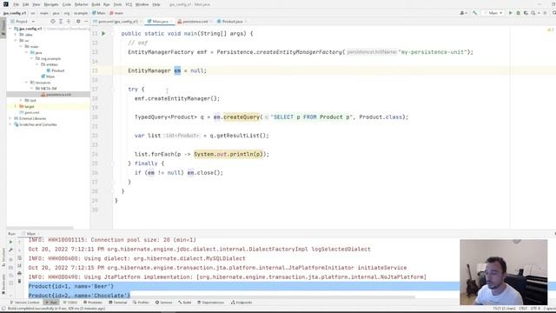Run with coverage icon in toolbar
This screenshot has height=313, width=556.
(526, 13)
